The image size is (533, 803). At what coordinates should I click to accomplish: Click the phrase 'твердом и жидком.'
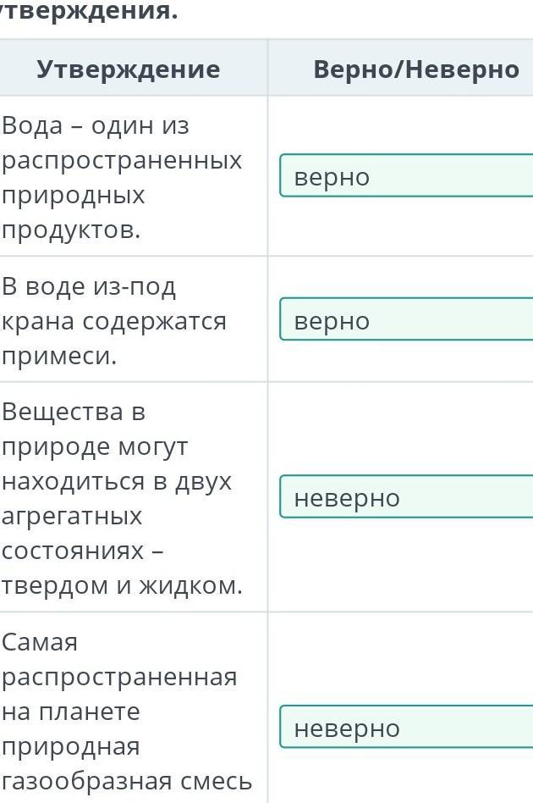click(x=122, y=586)
